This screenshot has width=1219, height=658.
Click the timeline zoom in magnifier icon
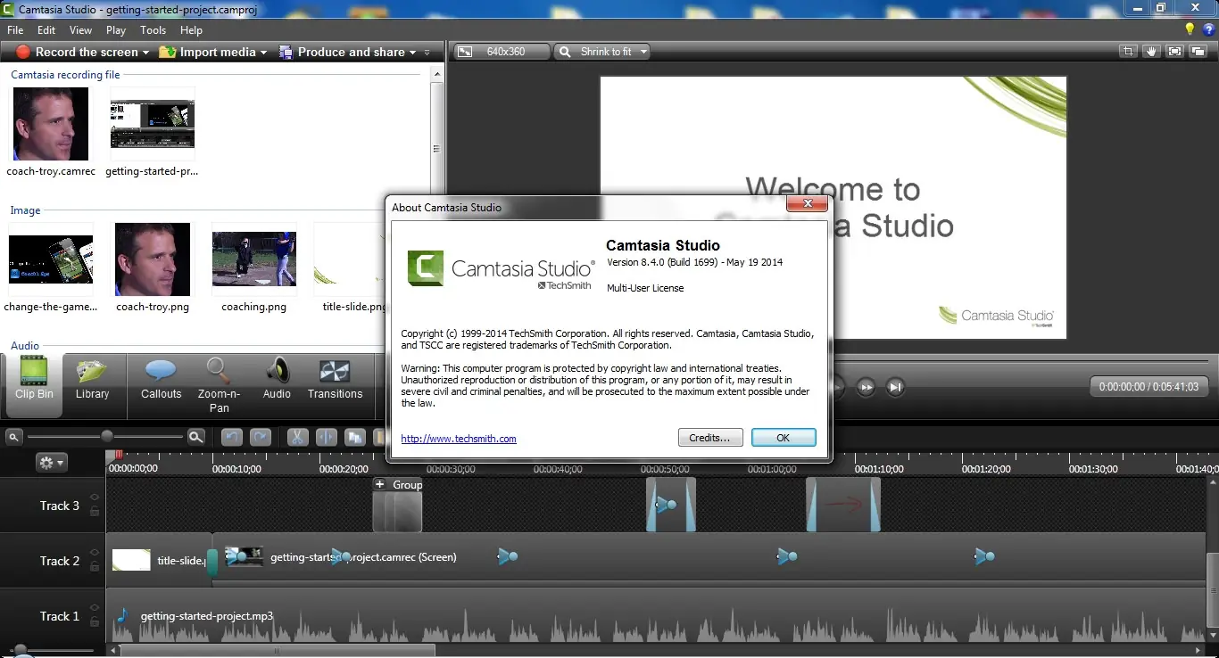tap(195, 437)
